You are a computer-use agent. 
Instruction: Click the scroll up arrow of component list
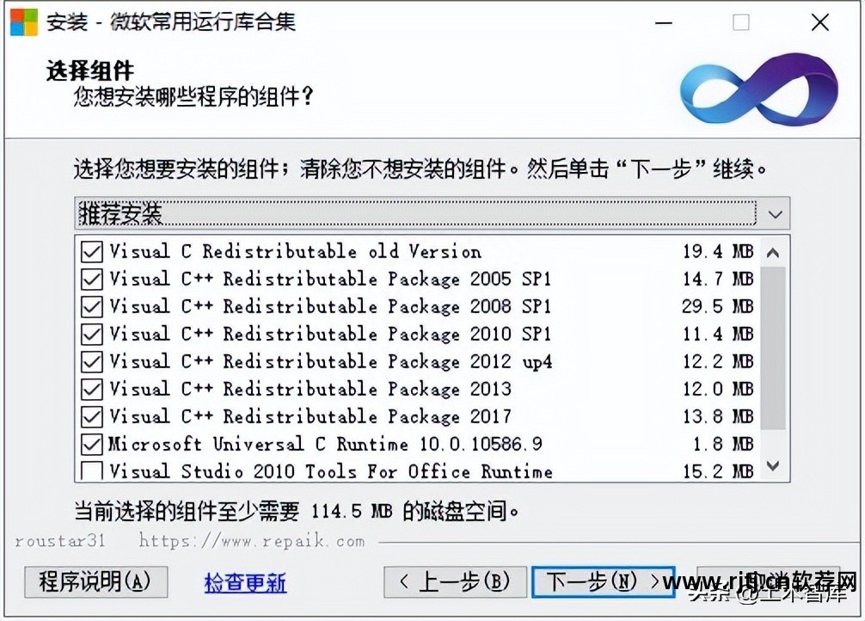[x=773, y=253]
